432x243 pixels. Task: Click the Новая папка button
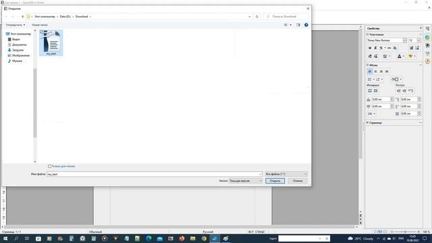click(x=40, y=25)
